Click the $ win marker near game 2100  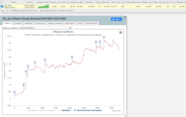(x=72, y=57)
